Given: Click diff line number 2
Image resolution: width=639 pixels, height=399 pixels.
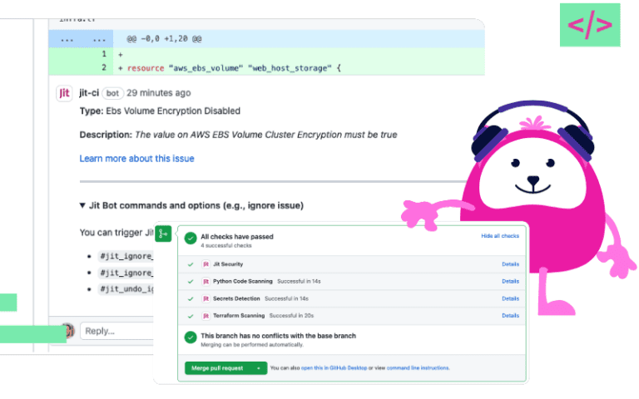Looking at the screenshot, I should [x=104, y=67].
